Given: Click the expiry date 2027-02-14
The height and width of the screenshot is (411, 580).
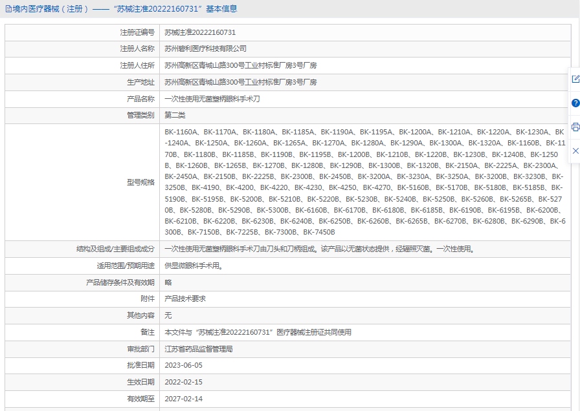Looking at the screenshot, I should tap(183, 399).
